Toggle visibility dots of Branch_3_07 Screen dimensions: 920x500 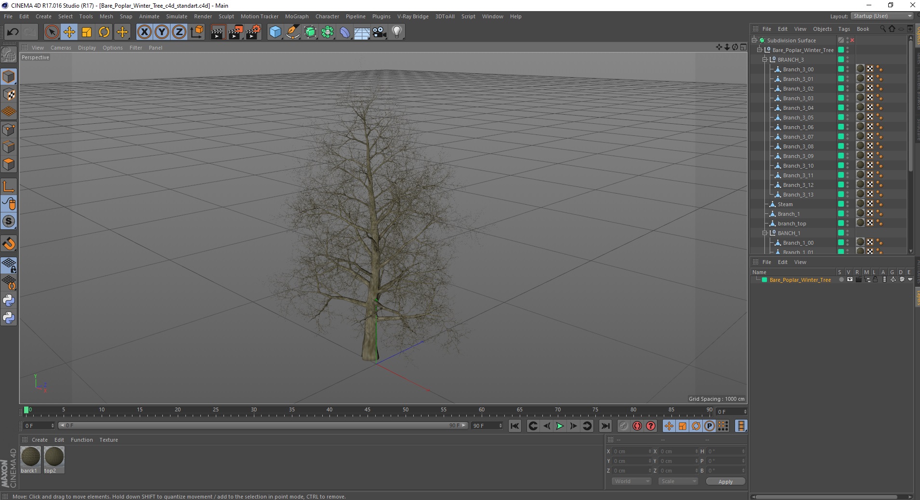[848, 137]
